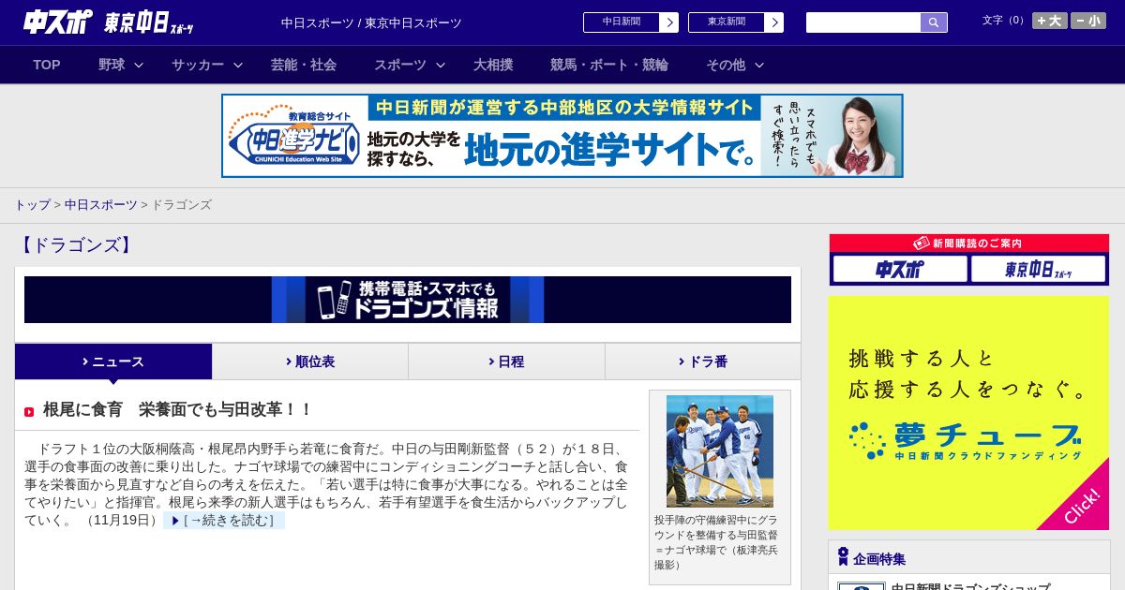Select the 順位表 tab
Viewport: 1125px width, 590px height.
[310, 361]
